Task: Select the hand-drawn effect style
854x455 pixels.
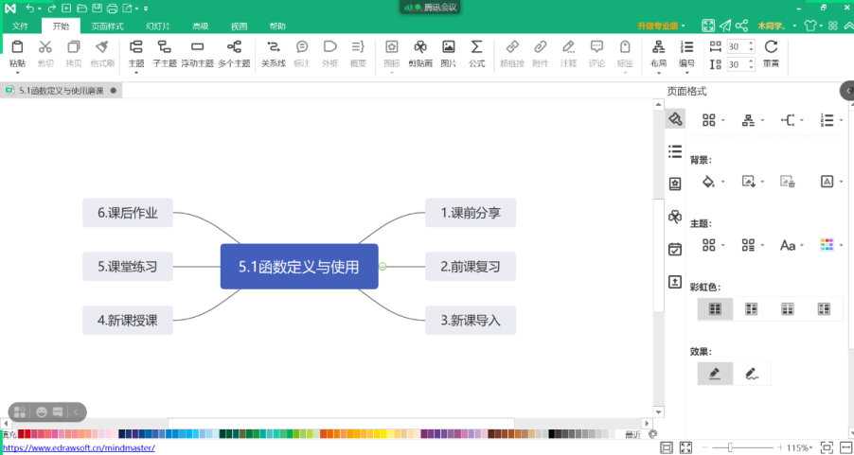Action: click(752, 374)
